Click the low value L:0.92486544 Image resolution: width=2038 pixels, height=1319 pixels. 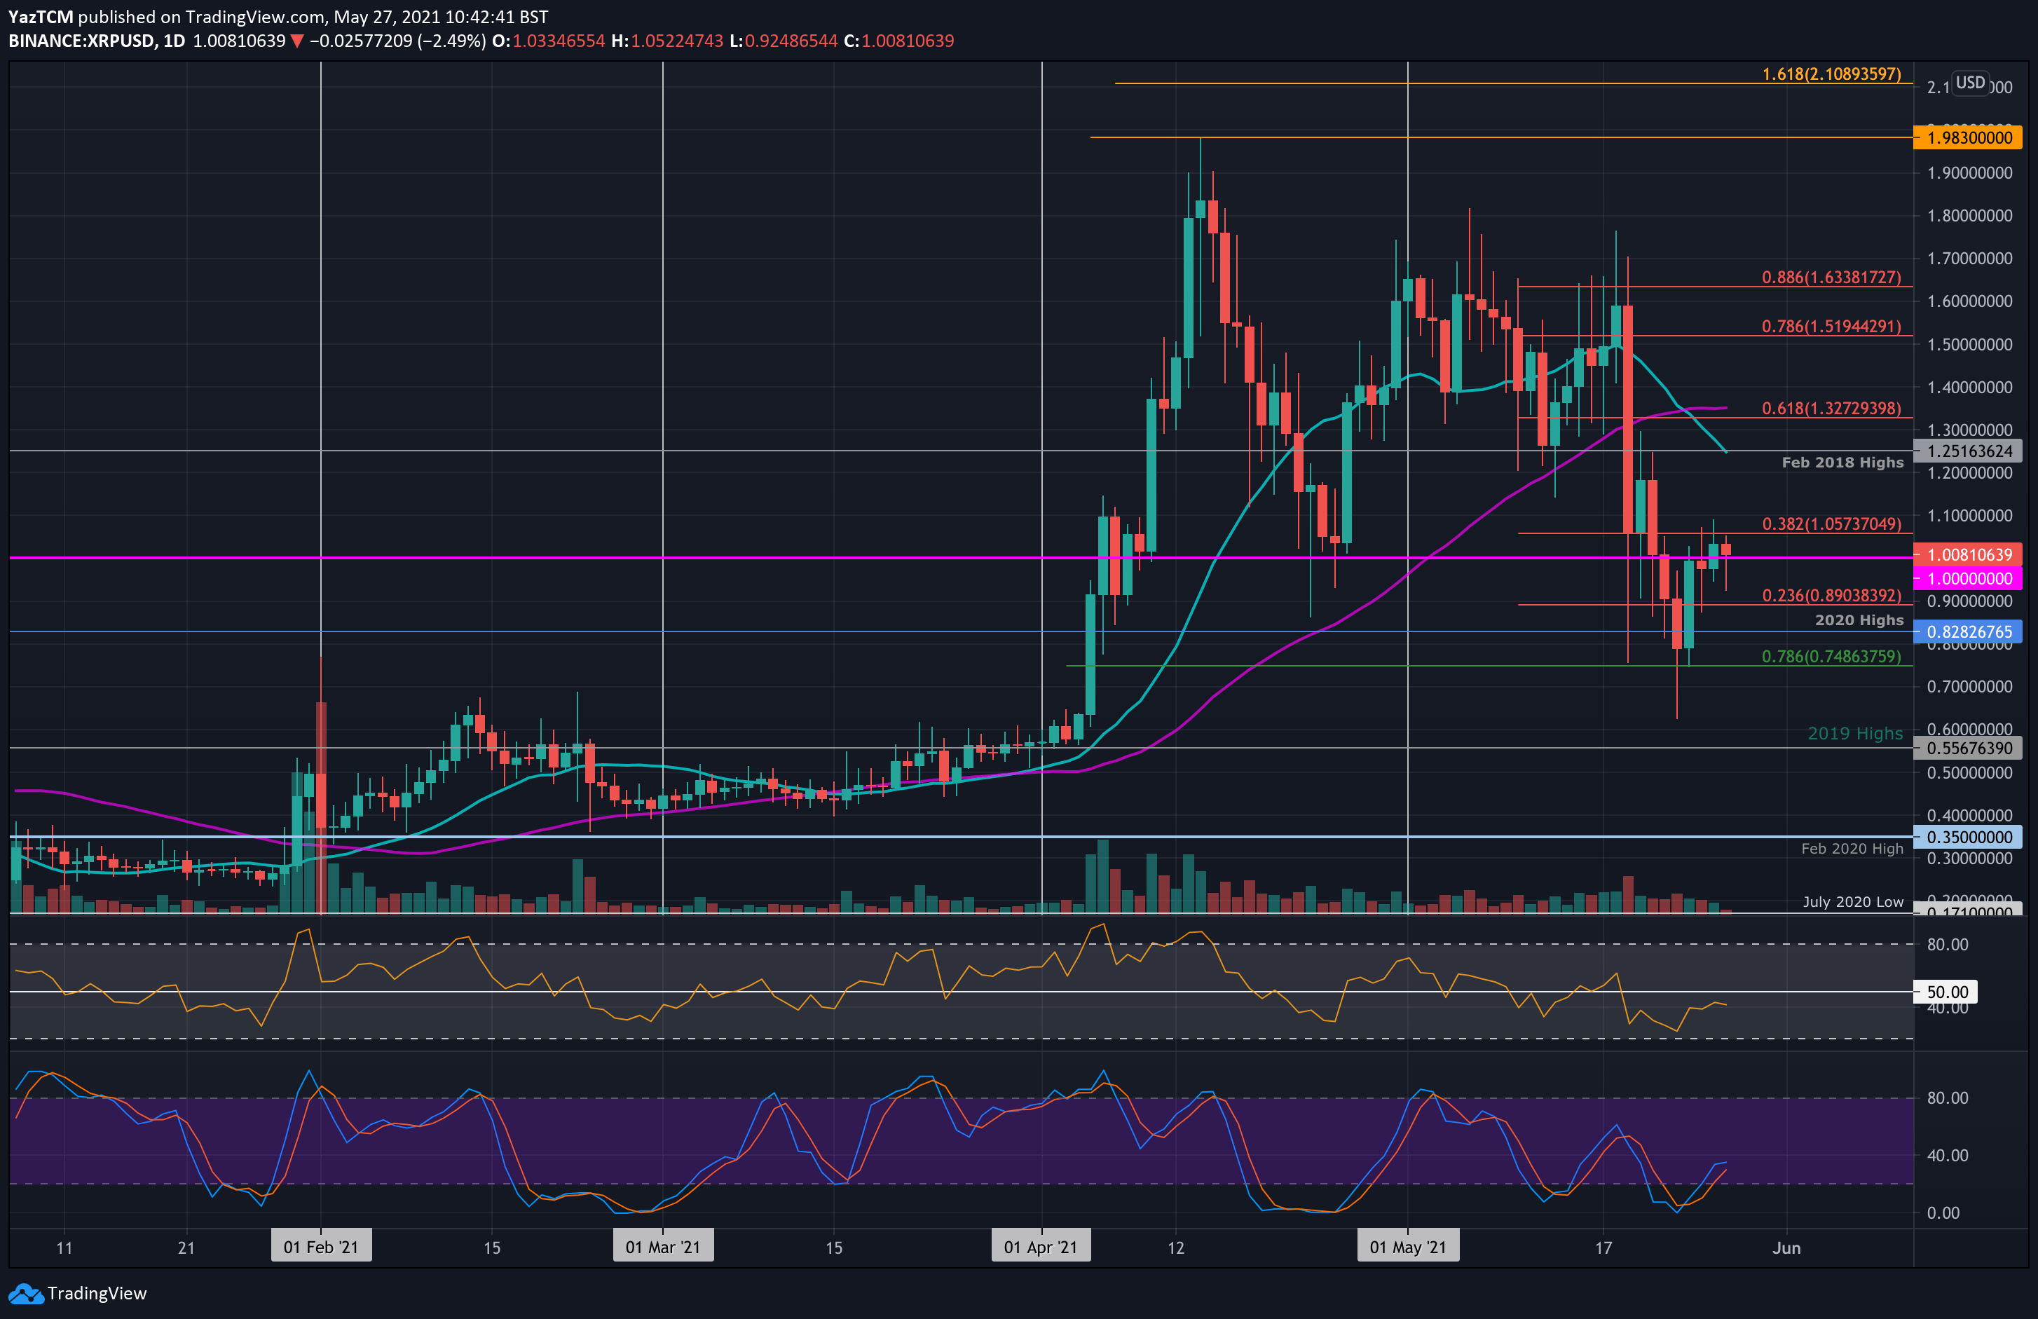784,41
